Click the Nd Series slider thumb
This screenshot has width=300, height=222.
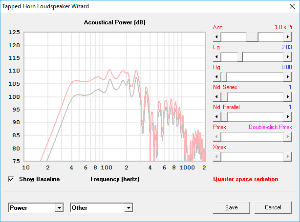(224, 97)
